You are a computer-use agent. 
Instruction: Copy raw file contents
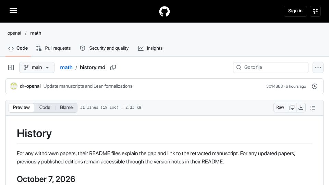[x=292, y=108]
